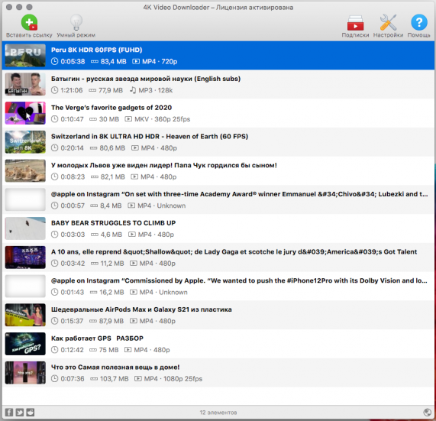
Task: Click title 'A 10 ans, elle reprend Shallow'
Action: pos(234,252)
